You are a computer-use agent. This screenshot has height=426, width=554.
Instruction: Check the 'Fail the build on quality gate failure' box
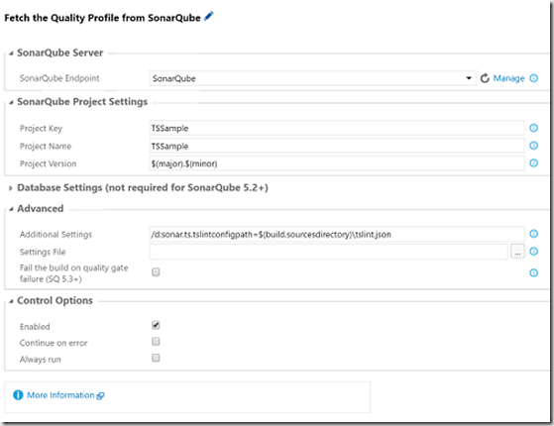pyautogui.click(x=156, y=272)
